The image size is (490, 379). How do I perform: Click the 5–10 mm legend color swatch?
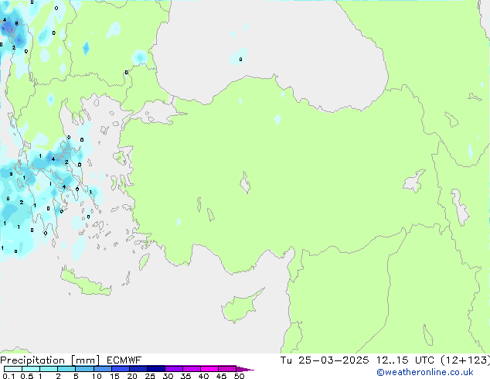point(84,369)
